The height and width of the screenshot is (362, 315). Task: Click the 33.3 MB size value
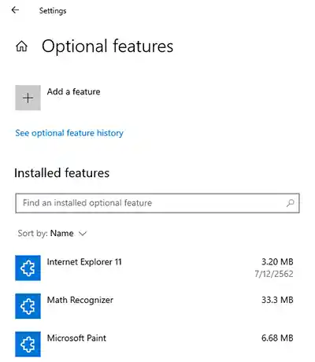[x=277, y=300]
